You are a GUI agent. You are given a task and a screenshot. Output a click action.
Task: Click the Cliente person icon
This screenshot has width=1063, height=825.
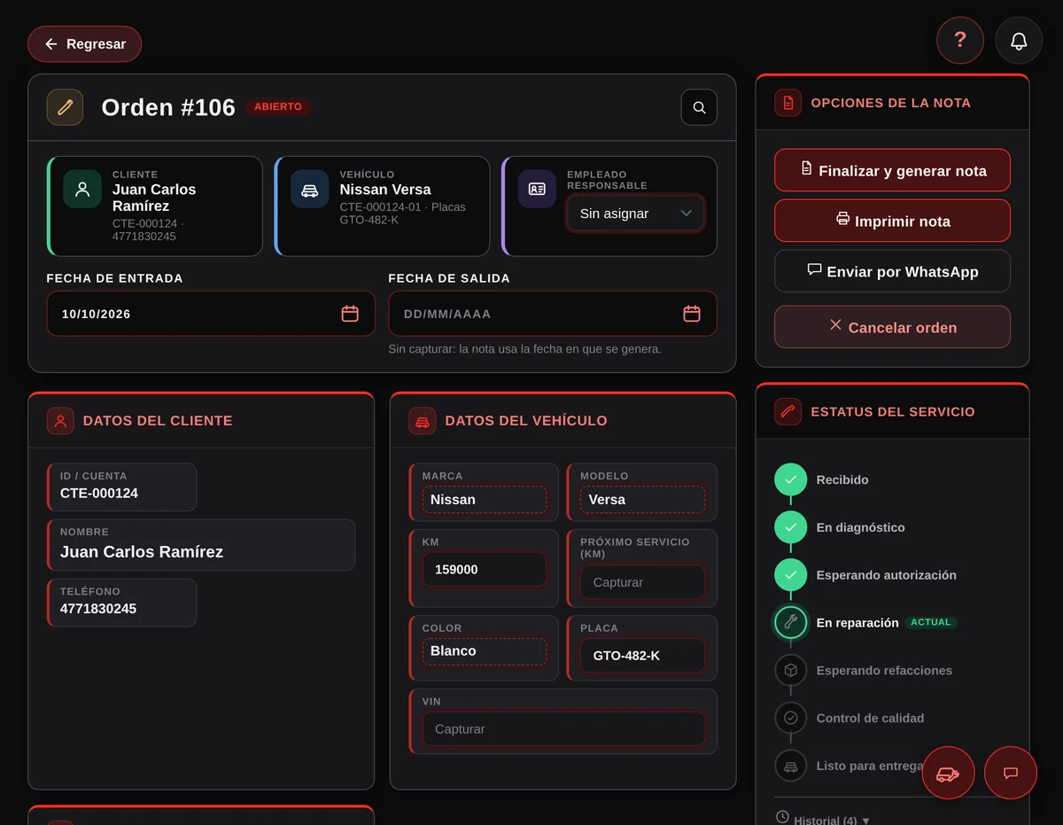[x=82, y=189]
